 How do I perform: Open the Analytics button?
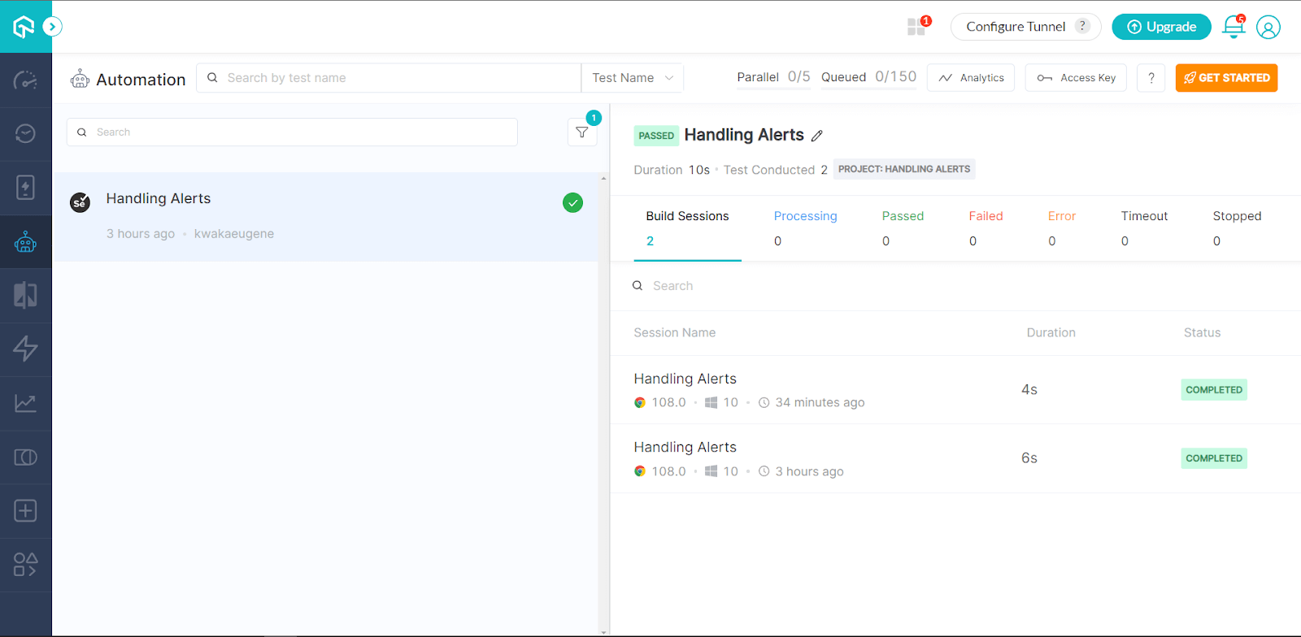(x=971, y=78)
